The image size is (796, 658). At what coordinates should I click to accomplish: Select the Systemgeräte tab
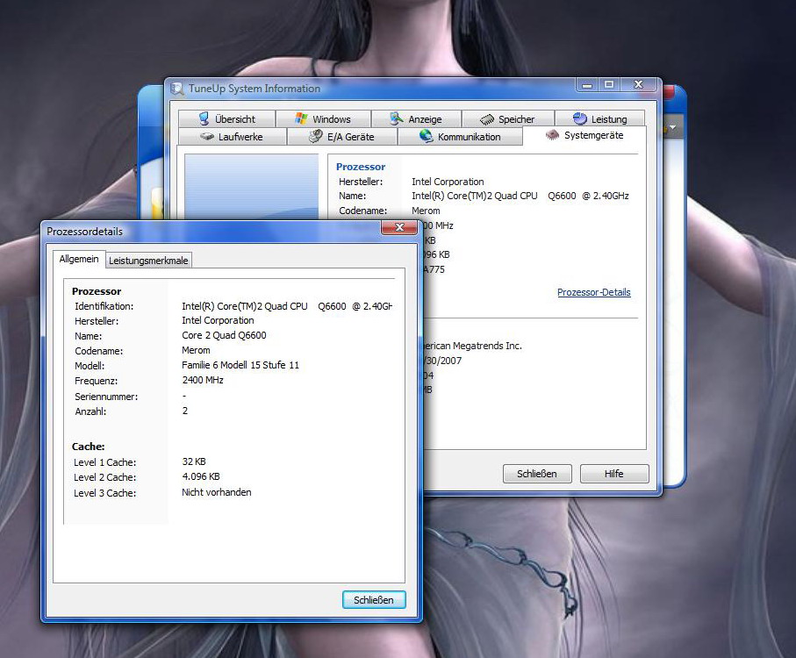[x=584, y=135]
